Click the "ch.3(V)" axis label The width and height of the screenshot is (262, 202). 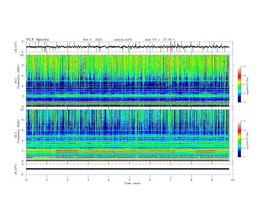[x=16, y=169]
